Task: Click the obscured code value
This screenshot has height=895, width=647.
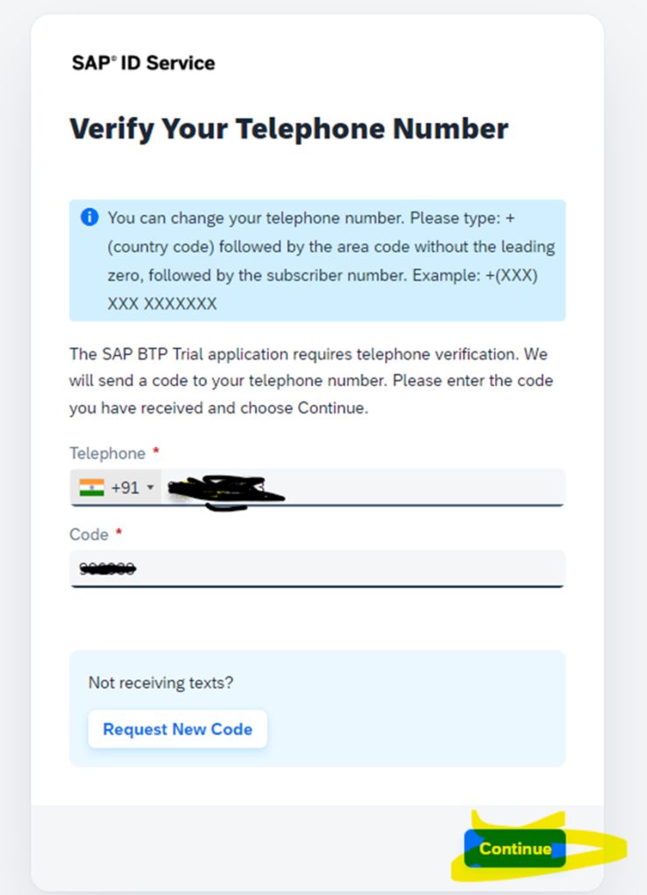Action: click(x=107, y=568)
